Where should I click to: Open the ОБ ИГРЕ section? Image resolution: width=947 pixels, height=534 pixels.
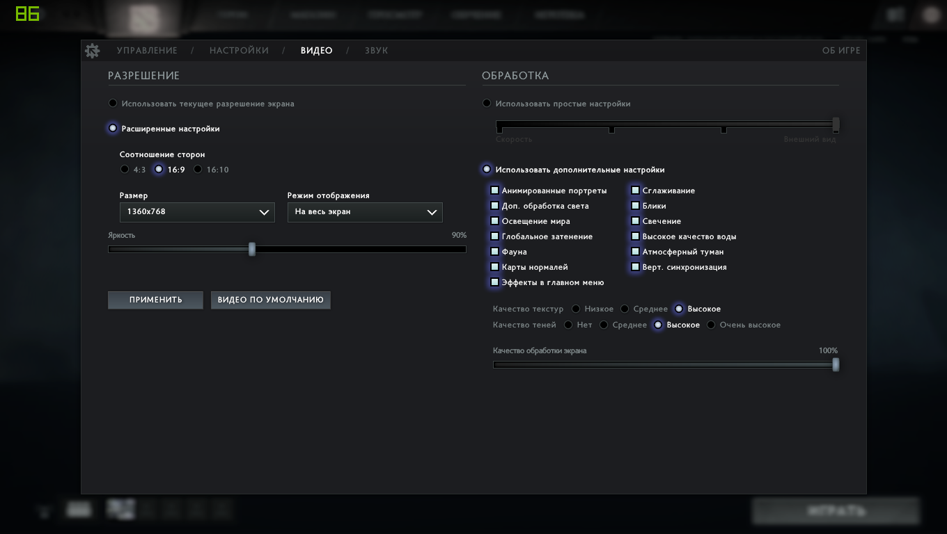point(841,51)
